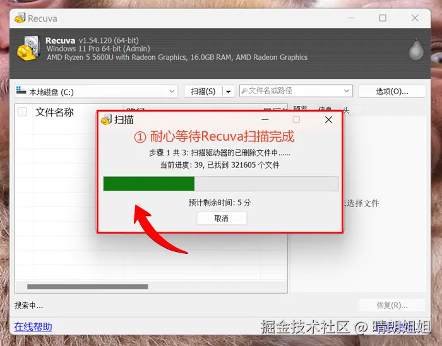Click the Piriform pear logo icon

tap(416, 49)
